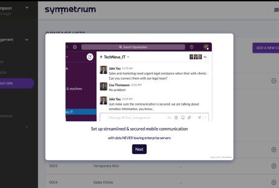
Task: Click Jake Yau's avatar on the last message
Action: click(103, 100)
